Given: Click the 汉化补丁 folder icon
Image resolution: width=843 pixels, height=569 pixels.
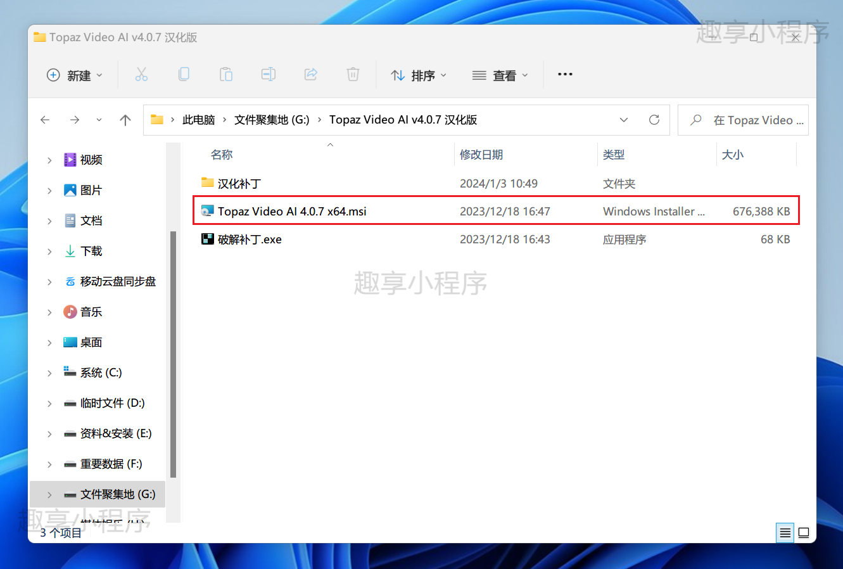Looking at the screenshot, I should pyautogui.click(x=208, y=183).
